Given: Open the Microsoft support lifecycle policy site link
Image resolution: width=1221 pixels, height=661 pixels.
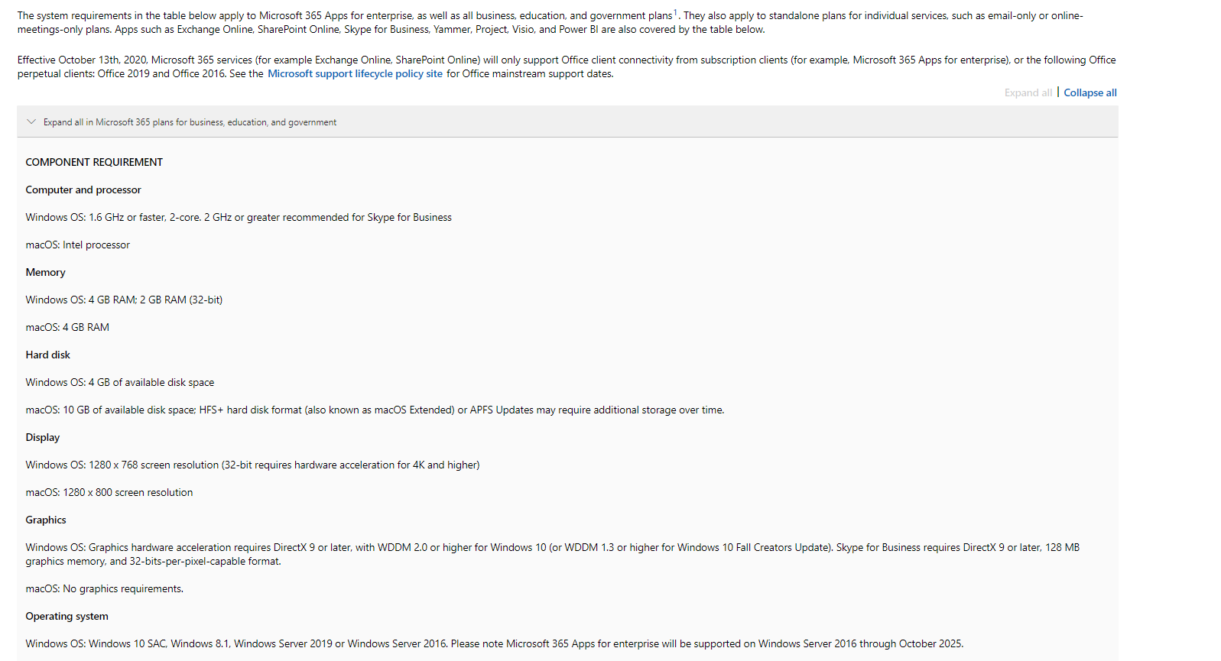Looking at the screenshot, I should coord(355,74).
